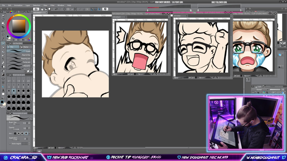Screen dimensions: 287x161
Task: Select the fourth (strongest) anti-aliasing option
Action: 26,133
